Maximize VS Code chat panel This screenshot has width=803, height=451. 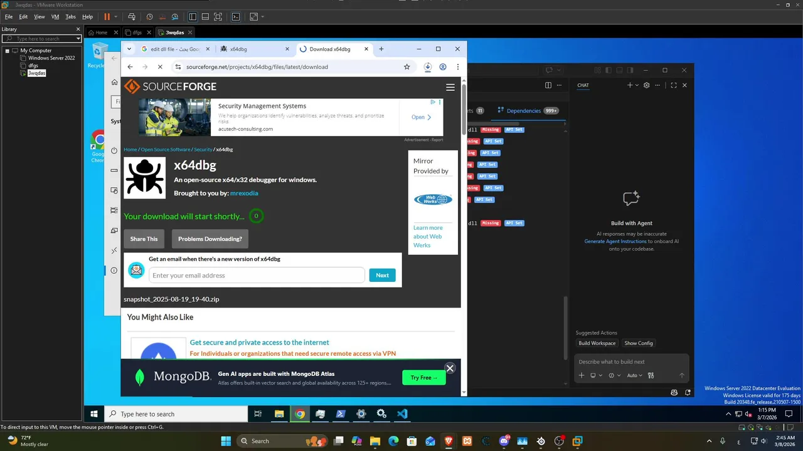674,85
